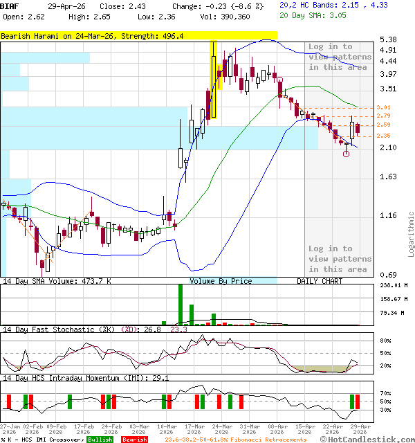Click the tallest green volume bar

181,304
